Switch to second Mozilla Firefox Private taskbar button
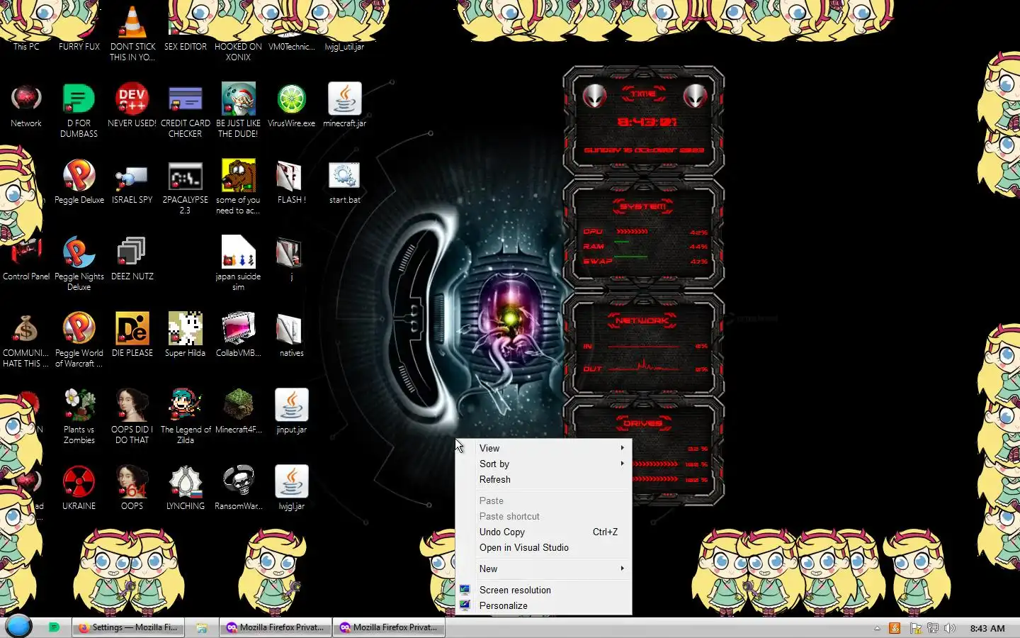Image resolution: width=1020 pixels, height=638 pixels. point(389,627)
